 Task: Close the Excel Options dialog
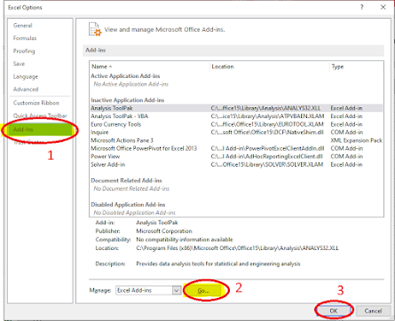[x=383, y=7]
